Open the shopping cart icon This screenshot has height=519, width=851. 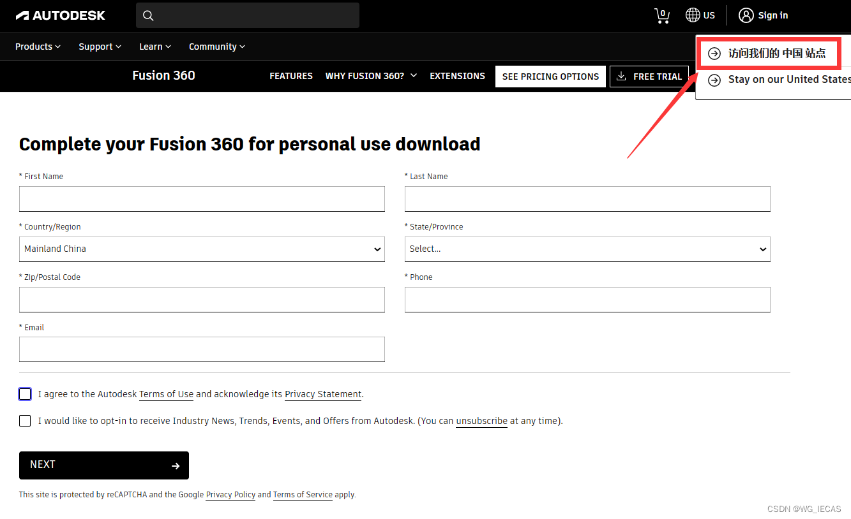point(662,16)
